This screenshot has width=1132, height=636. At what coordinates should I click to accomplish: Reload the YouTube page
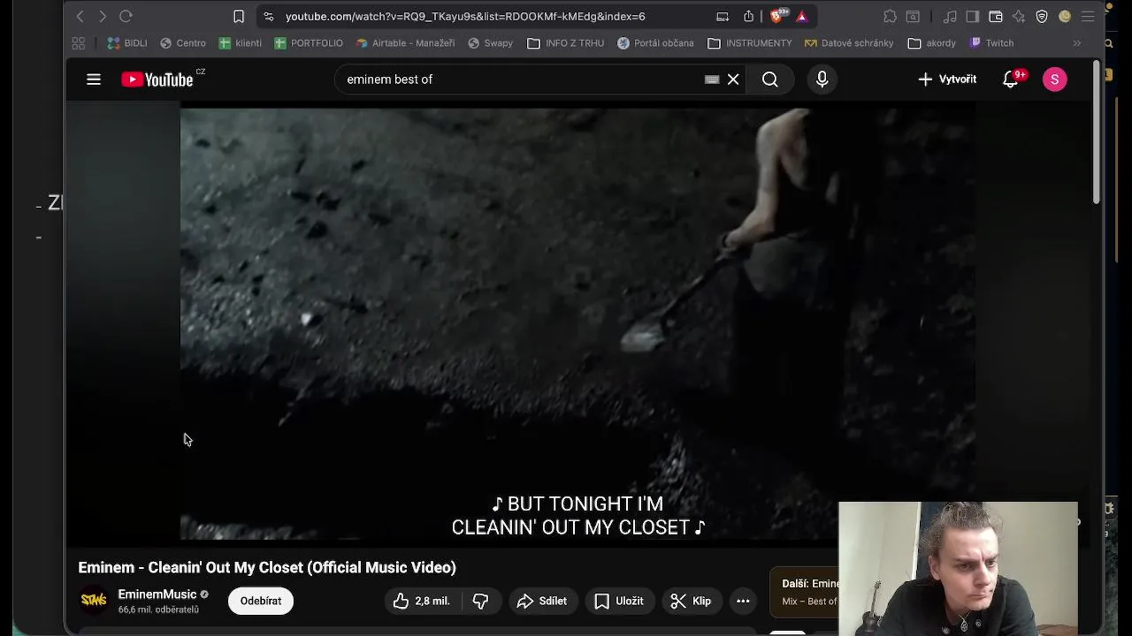[126, 16]
